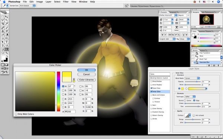Image resolution: width=223 pixels, height=139 pixels.
Task: Open the file browser icon in options bar
Action: (127, 6)
